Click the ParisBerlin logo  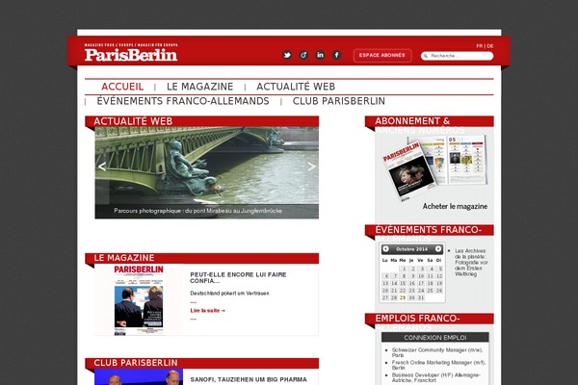131,52
